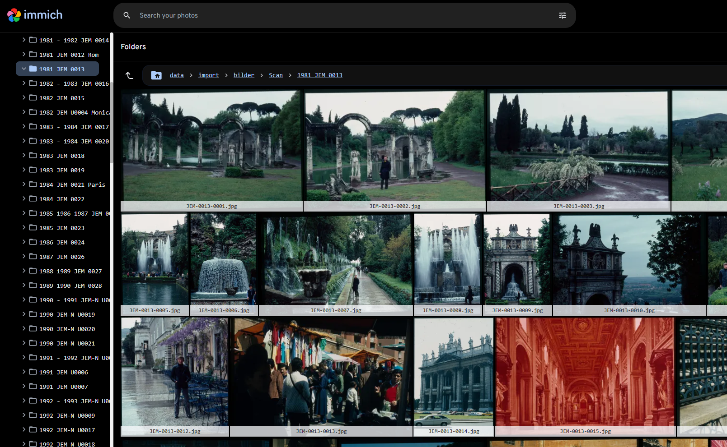The image size is (727, 447).
Task: Open the bilder breadcrumb link
Action: coord(244,75)
